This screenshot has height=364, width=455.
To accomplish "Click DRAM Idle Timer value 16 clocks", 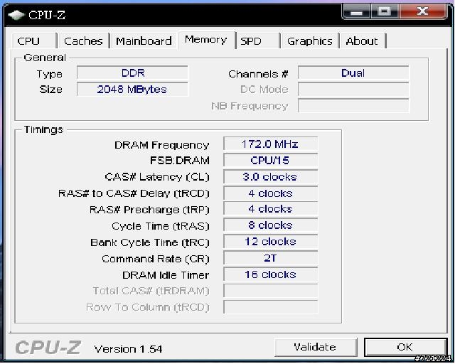I will coord(270,274).
